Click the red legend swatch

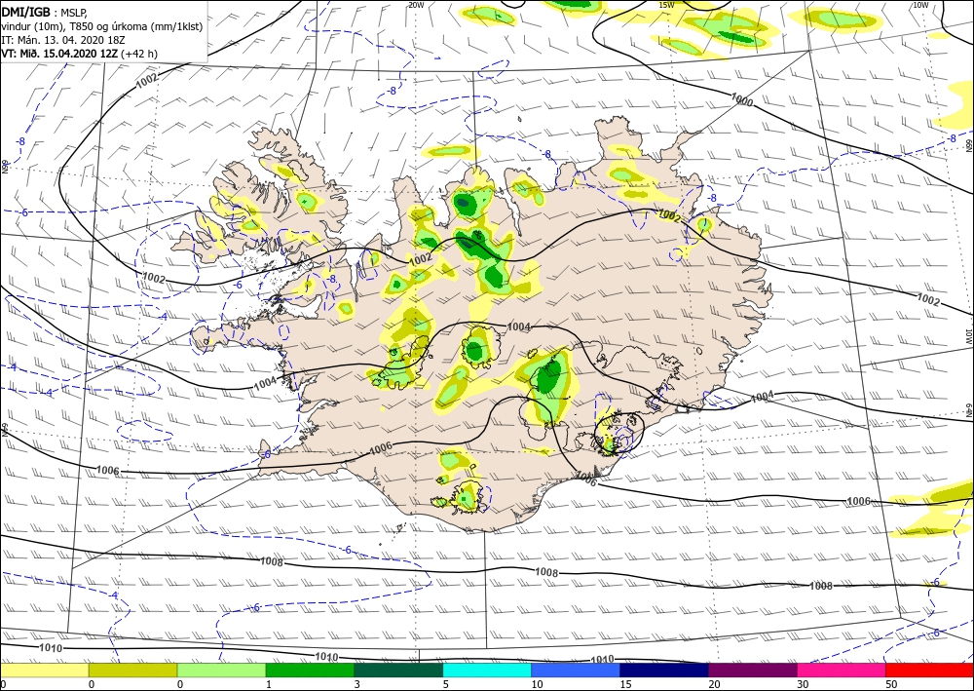[x=929, y=670]
